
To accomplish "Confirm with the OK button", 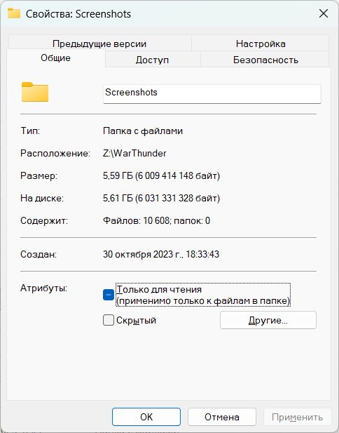I will (x=146, y=417).
